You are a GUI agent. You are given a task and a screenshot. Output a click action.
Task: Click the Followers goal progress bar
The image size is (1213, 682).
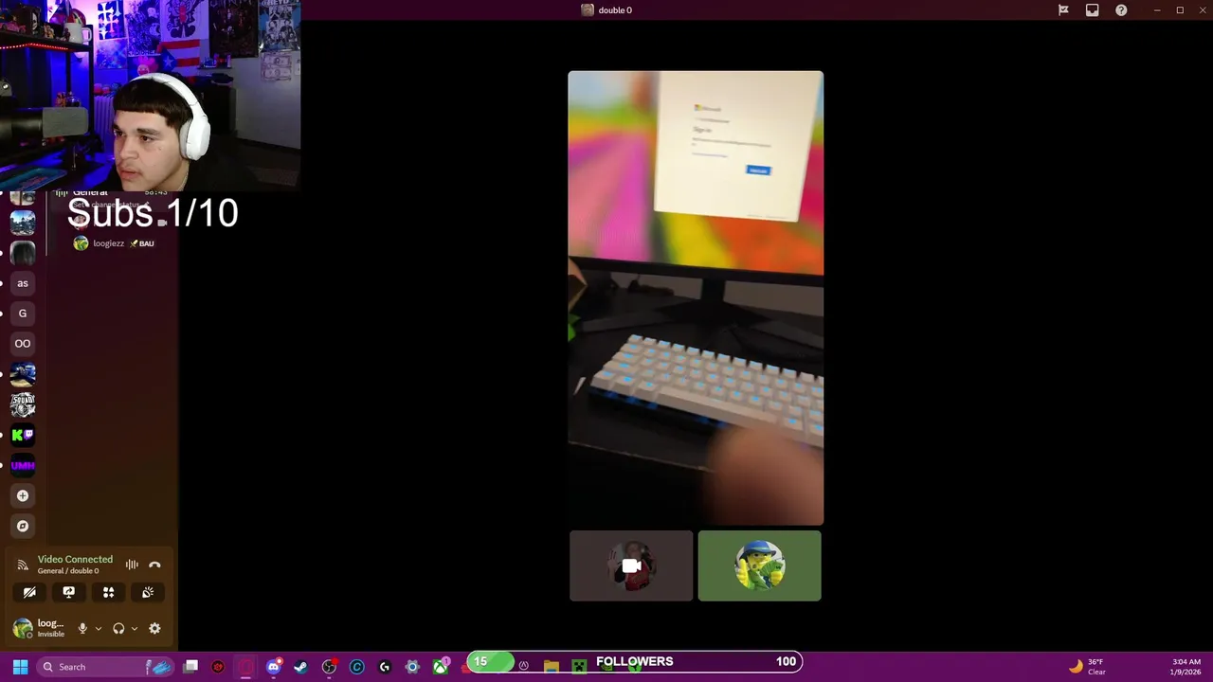click(x=635, y=661)
